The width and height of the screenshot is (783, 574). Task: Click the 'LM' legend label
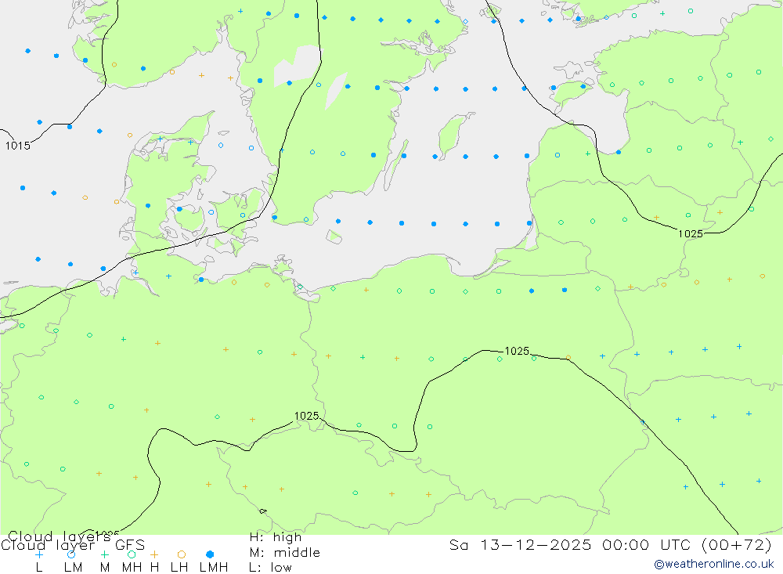(74, 568)
